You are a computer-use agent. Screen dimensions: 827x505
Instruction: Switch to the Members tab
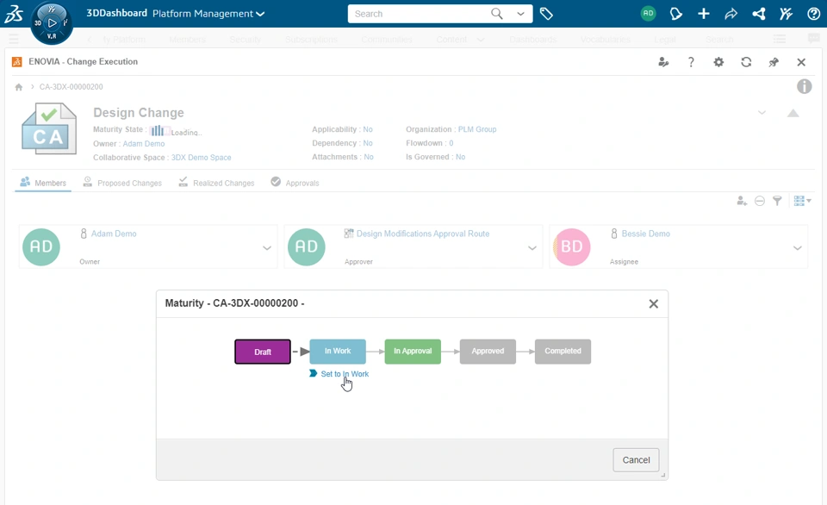pyautogui.click(x=43, y=183)
